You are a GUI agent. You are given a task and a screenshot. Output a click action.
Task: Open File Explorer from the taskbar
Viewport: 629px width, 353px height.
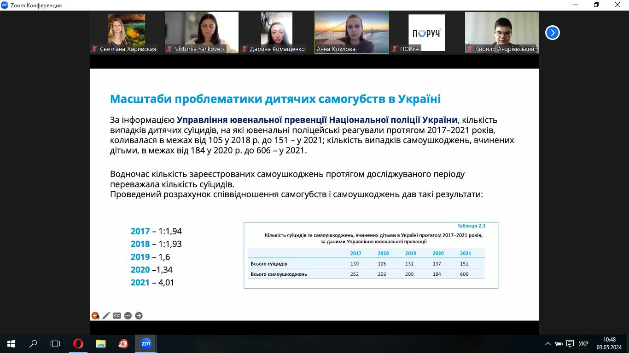coord(100,344)
